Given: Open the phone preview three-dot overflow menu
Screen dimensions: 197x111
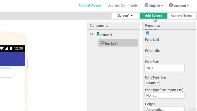Looking at the screenshot, I should pyautogui.click(x=21, y=58).
